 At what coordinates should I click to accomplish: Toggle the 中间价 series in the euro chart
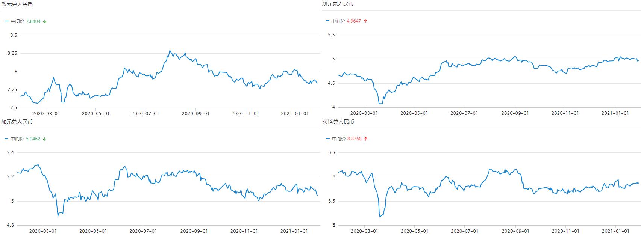pos(17,21)
